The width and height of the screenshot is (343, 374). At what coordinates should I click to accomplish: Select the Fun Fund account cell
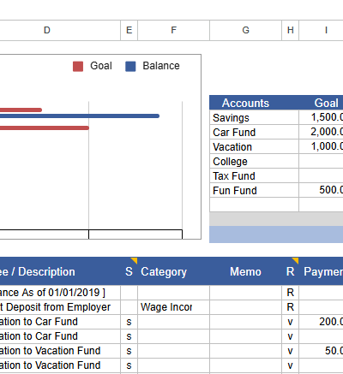pyautogui.click(x=254, y=190)
